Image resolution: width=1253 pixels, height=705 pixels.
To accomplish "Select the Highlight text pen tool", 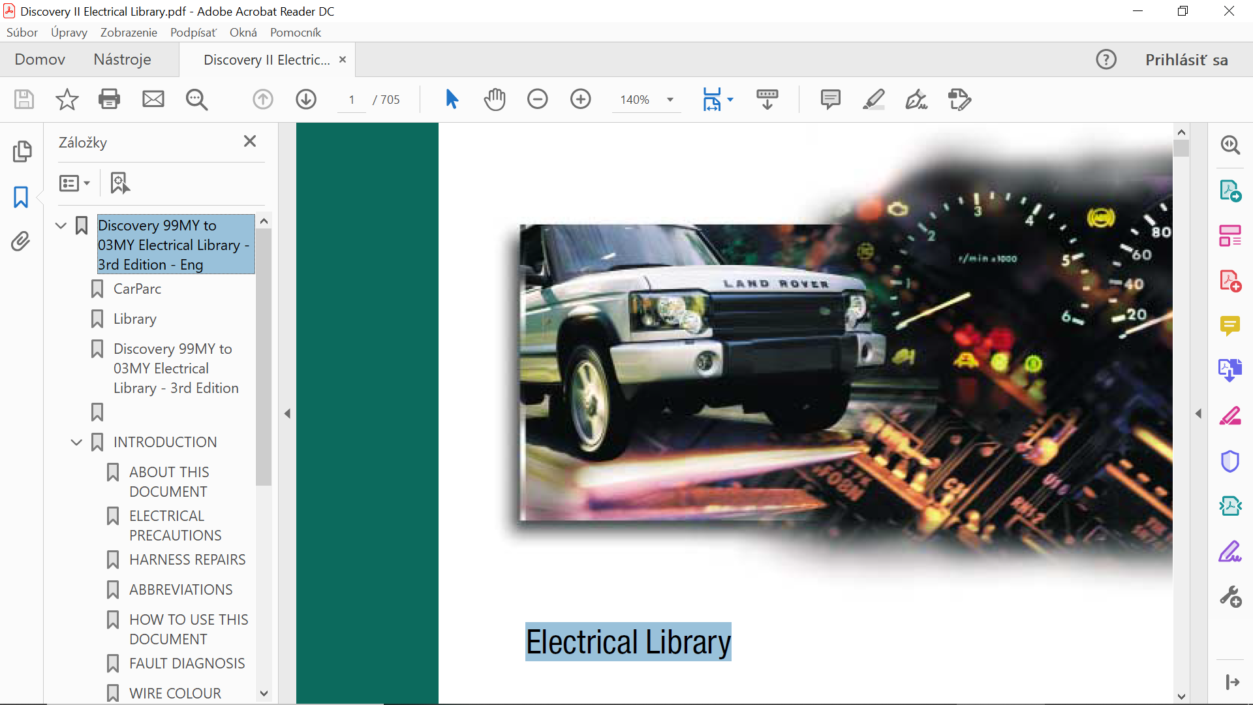I will (873, 99).
